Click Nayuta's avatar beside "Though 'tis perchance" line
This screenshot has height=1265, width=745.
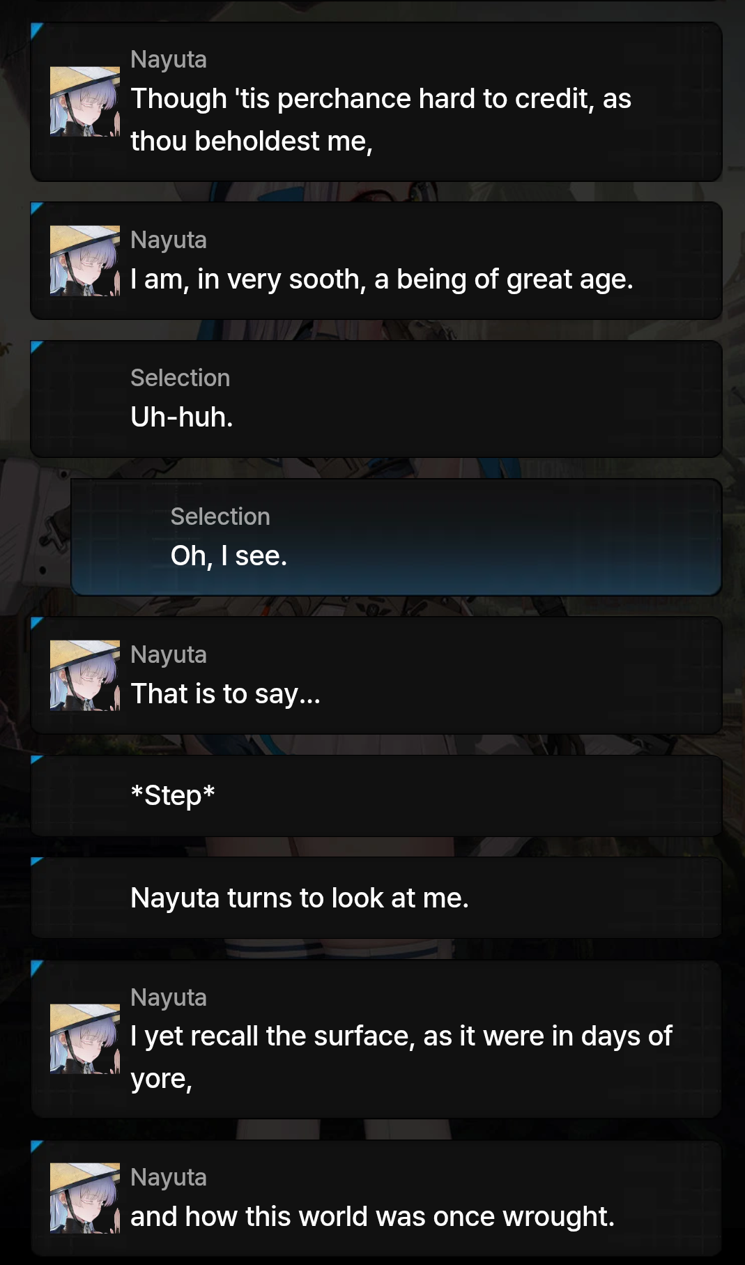pyautogui.click(x=85, y=102)
